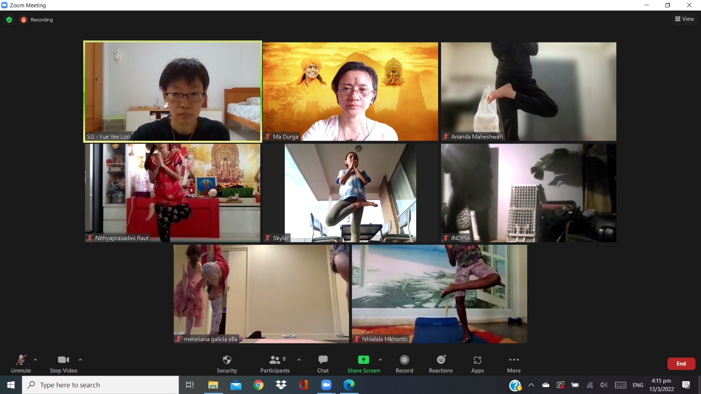
Task: Open the Security shield menu
Action: 227,364
